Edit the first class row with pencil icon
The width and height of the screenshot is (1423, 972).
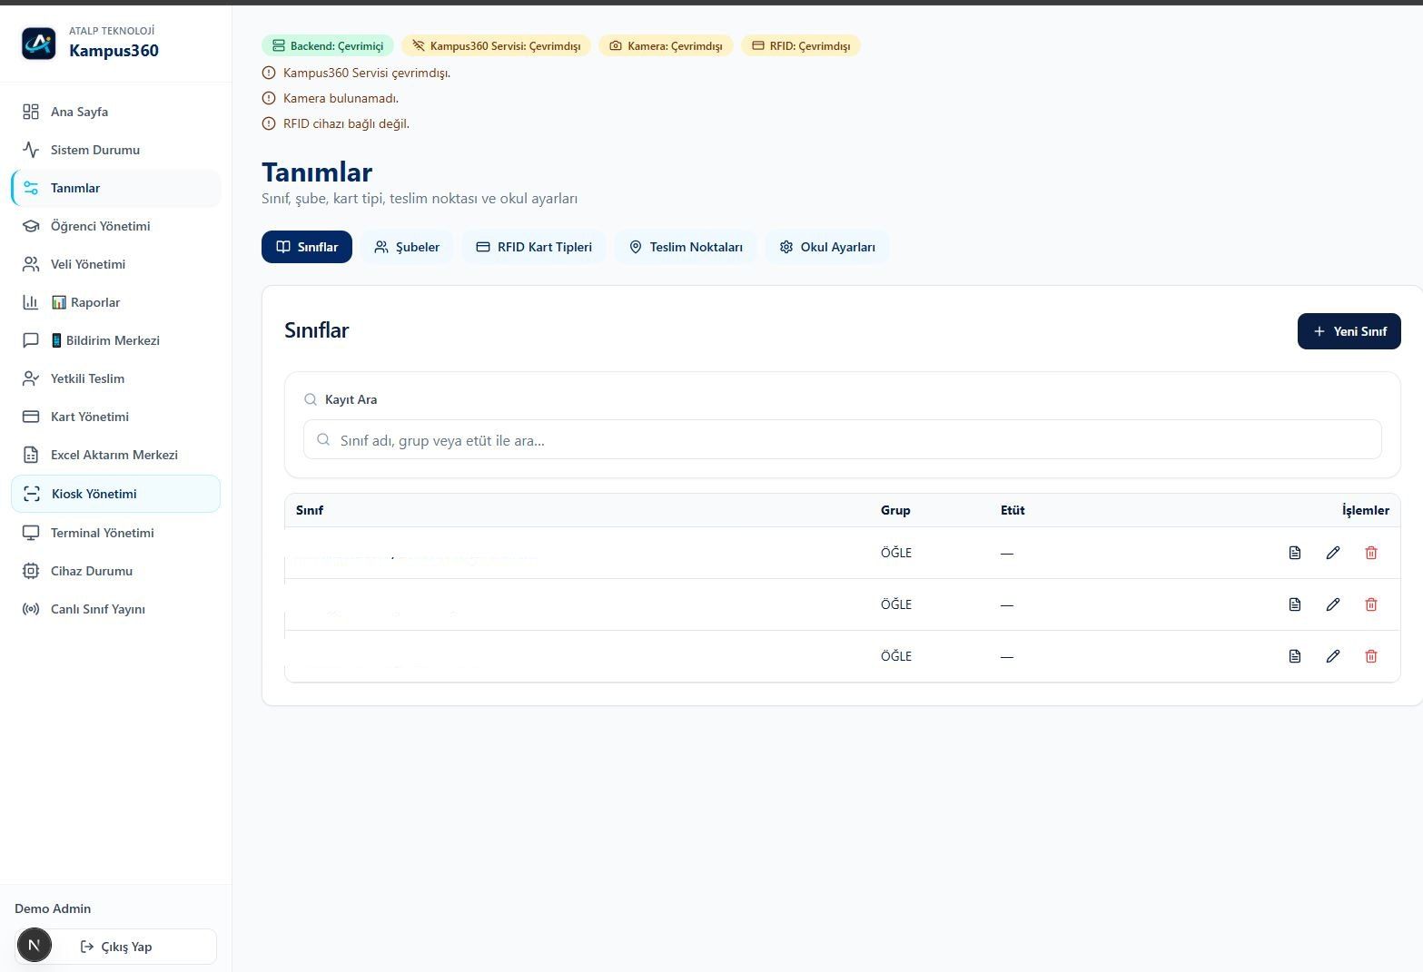[1333, 553]
